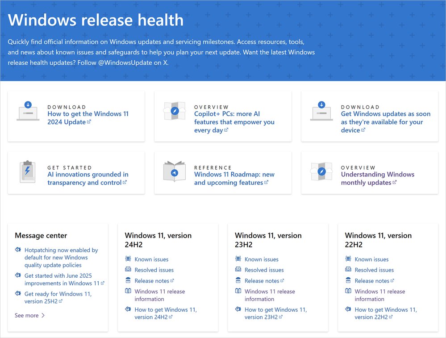Click the Known issues icon under 24H2
Screen dimensions: 446x338
(128, 259)
